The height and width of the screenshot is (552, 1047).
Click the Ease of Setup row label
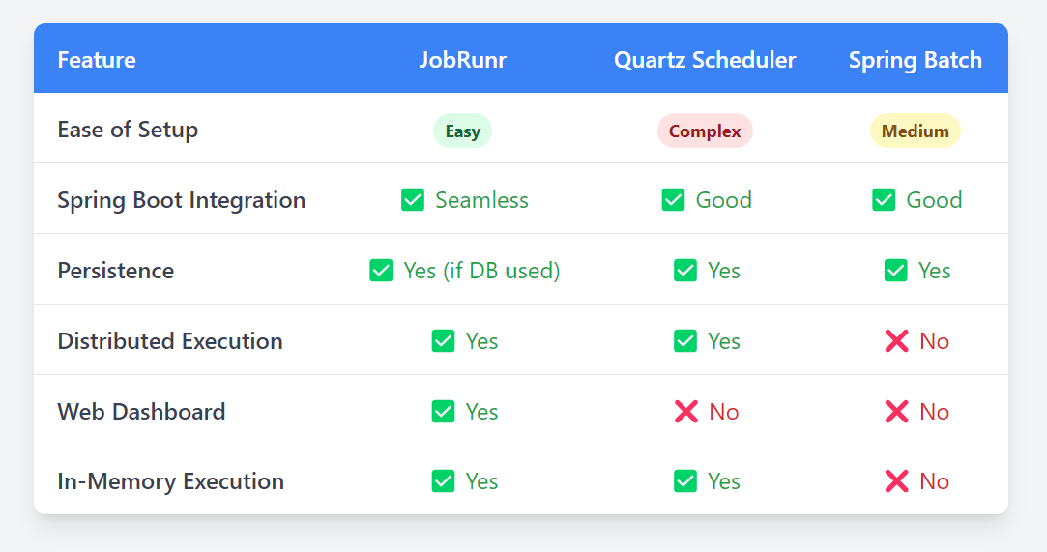coord(128,130)
